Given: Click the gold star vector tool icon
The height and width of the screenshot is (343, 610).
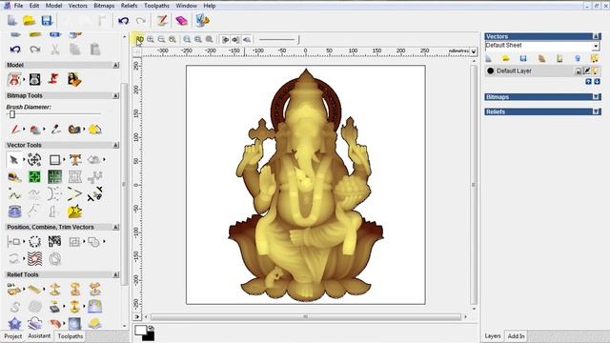Looking at the screenshot, I should [x=74, y=212].
